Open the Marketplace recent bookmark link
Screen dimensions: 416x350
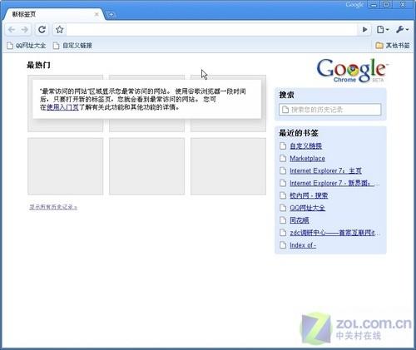click(x=307, y=159)
